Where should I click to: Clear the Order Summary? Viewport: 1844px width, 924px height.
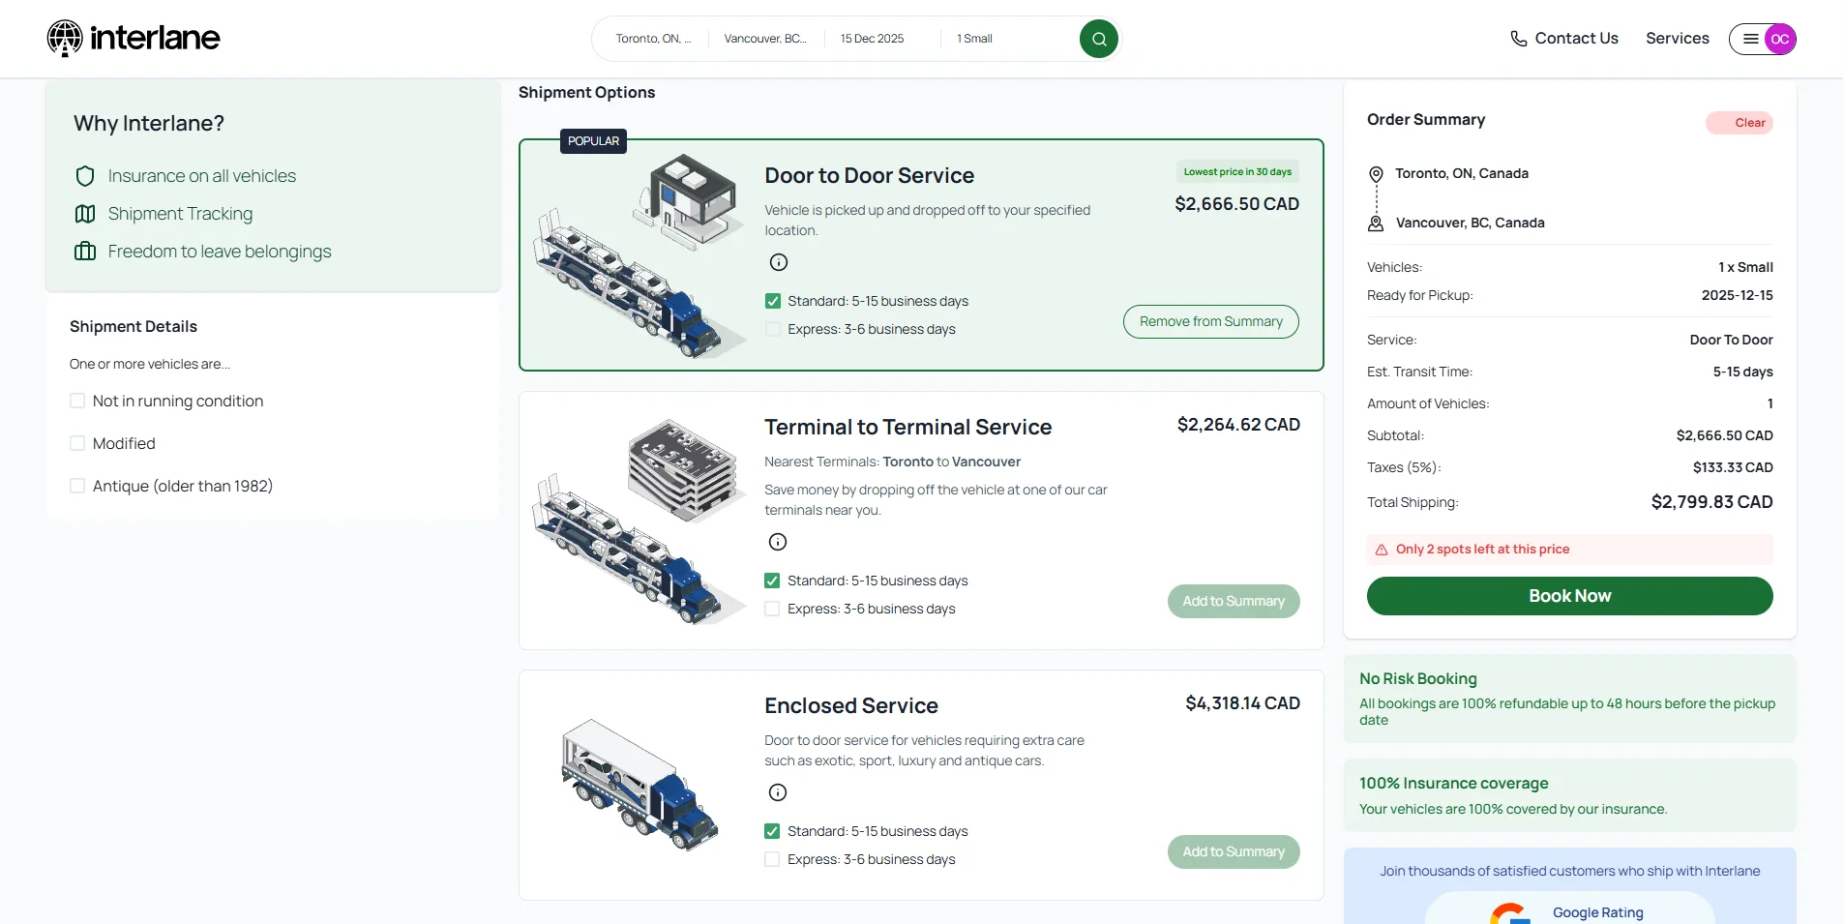coord(1739,123)
